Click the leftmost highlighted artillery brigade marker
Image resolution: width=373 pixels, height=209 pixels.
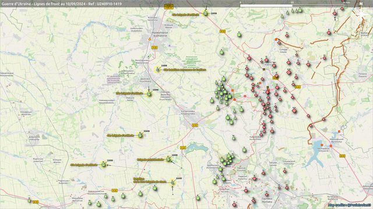point(103,164)
